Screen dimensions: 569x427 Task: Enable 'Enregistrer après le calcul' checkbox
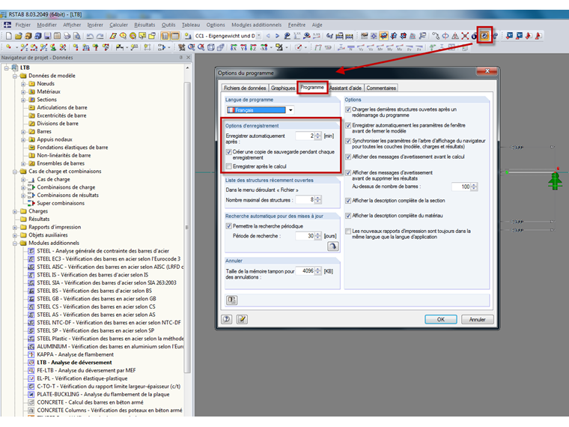tap(229, 166)
